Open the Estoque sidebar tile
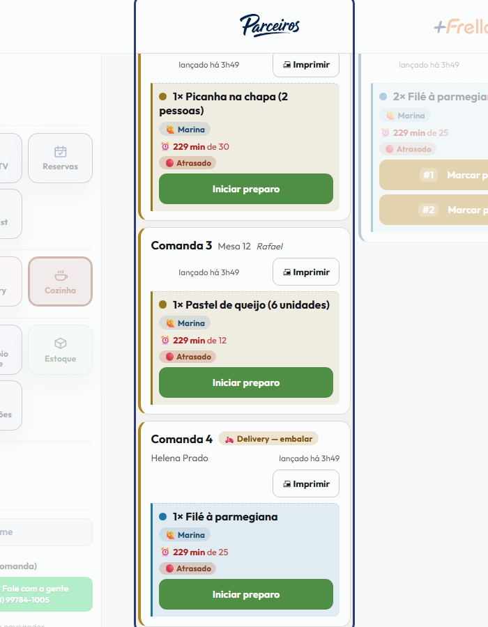The image size is (488, 627). [x=60, y=350]
